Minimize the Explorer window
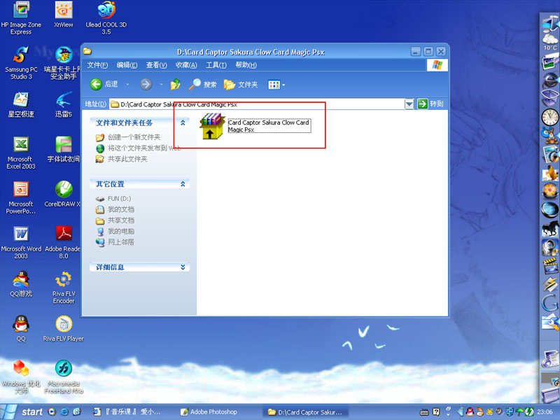The height and width of the screenshot is (420, 560). (x=415, y=52)
